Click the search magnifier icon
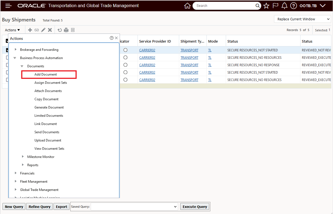This screenshot has width=333, height=214. (258, 6)
